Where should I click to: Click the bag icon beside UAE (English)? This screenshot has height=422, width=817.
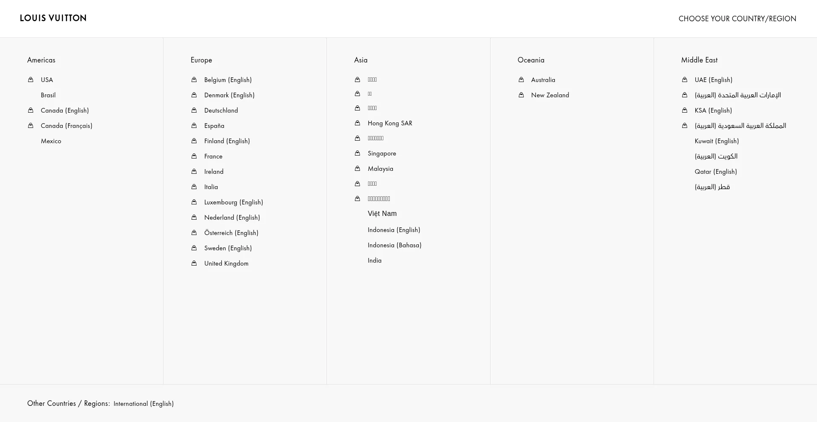pos(685,79)
